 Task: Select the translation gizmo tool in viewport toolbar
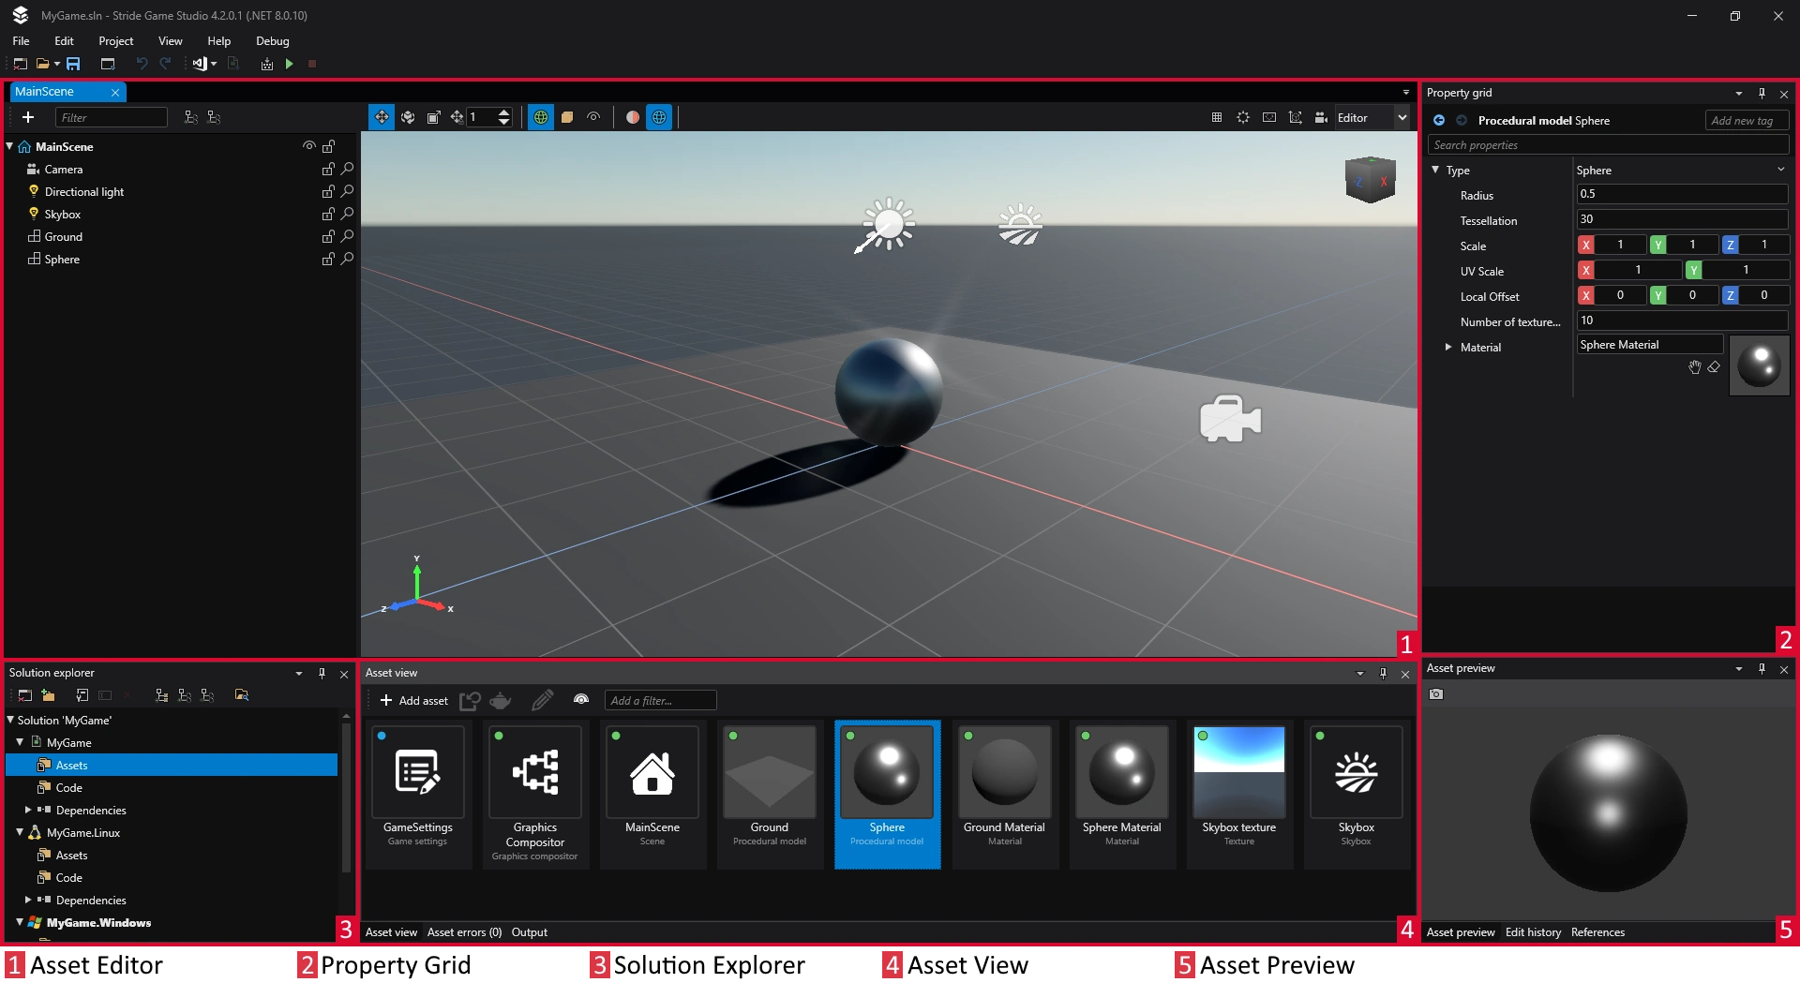pyautogui.click(x=382, y=117)
